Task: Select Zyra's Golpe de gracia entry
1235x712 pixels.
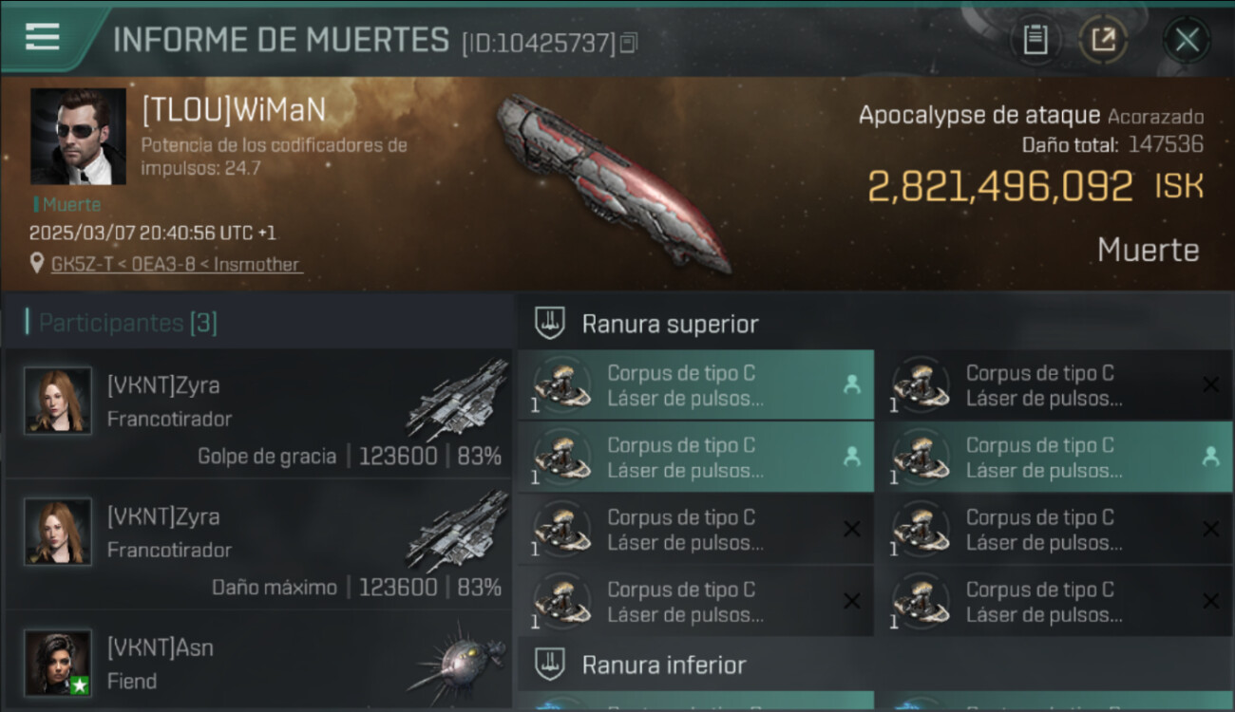Action: pos(257,414)
